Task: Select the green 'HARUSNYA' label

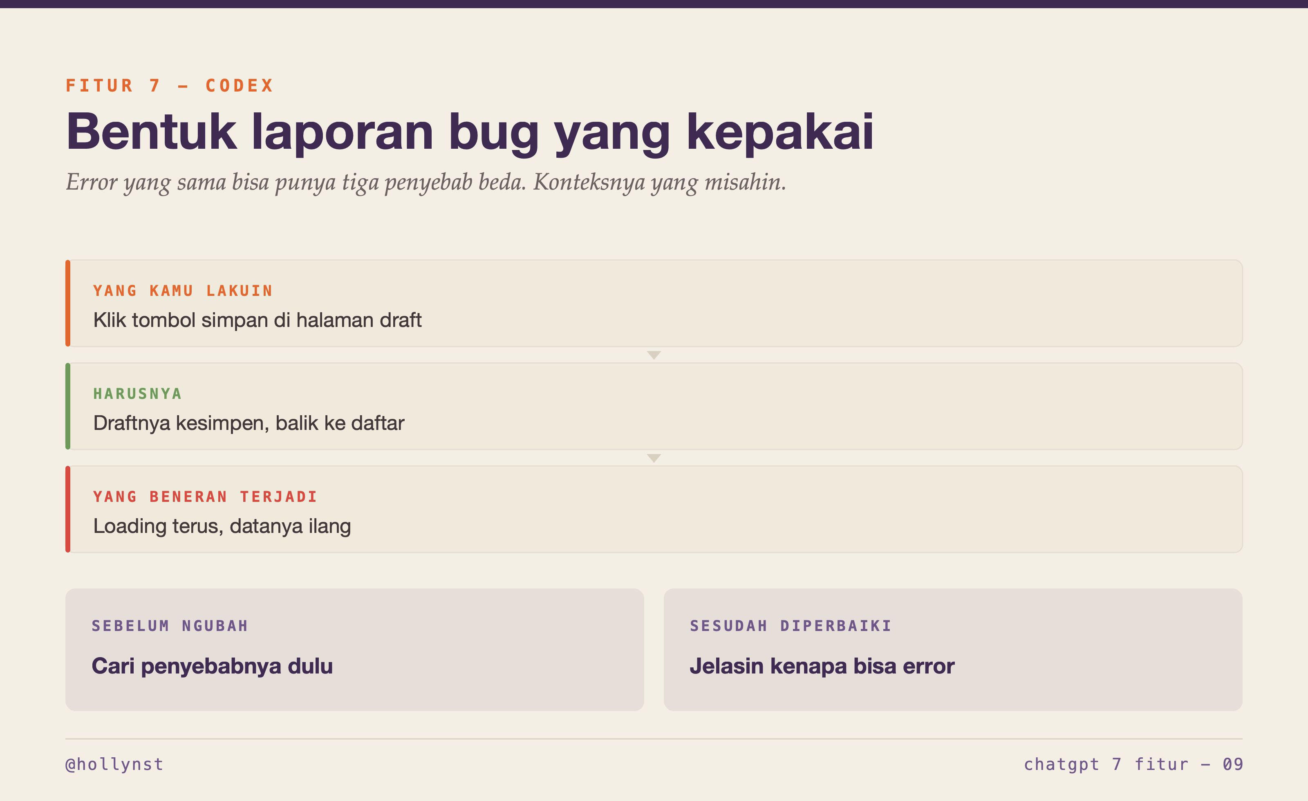Action: click(137, 394)
